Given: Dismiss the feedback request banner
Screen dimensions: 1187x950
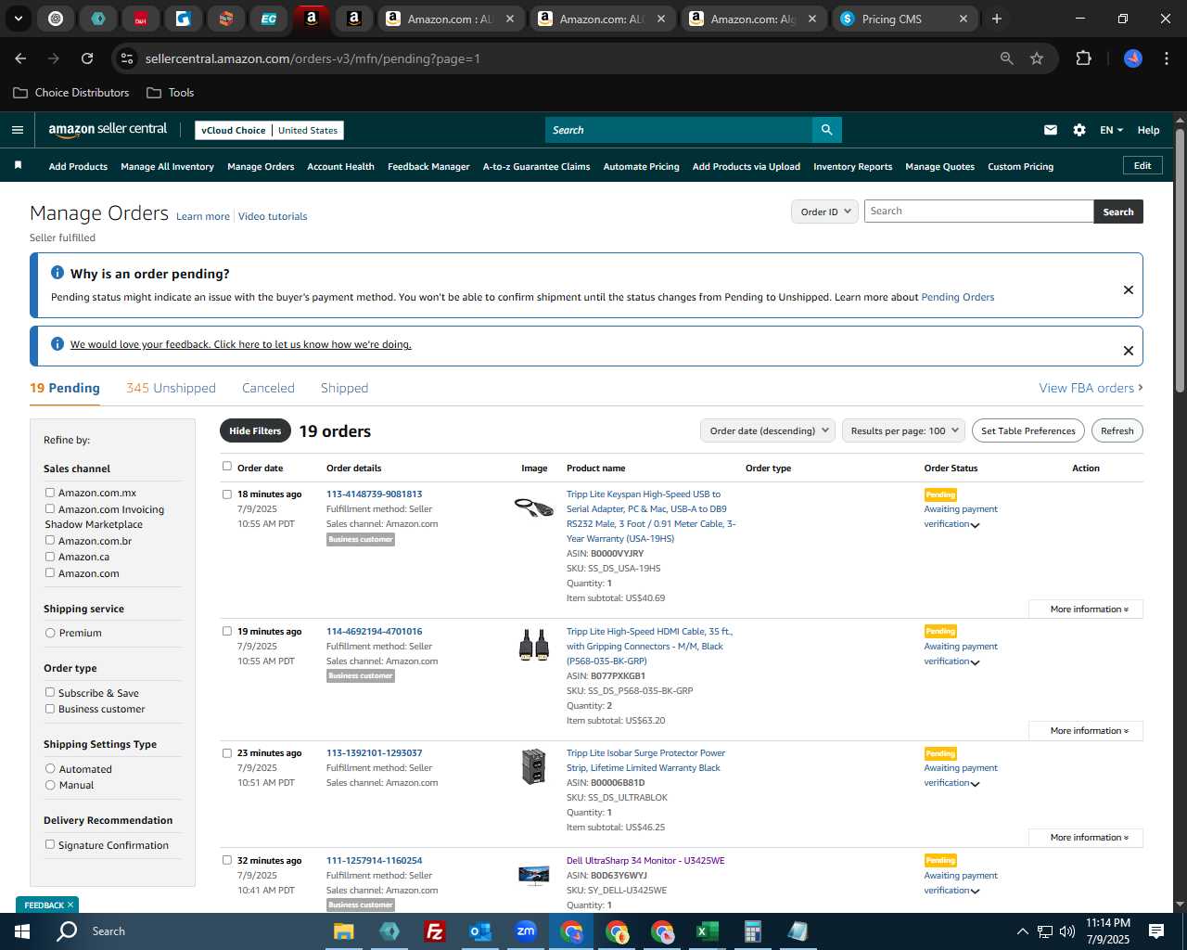Looking at the screenshot, I should click(x=1129, y=351).
